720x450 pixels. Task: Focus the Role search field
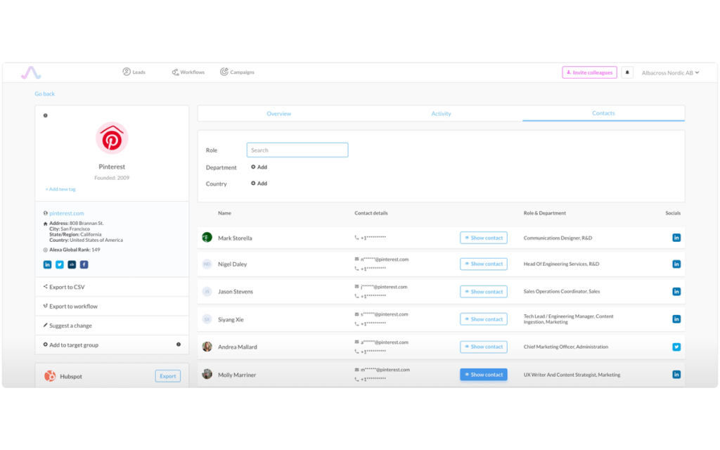coord(297,150)
